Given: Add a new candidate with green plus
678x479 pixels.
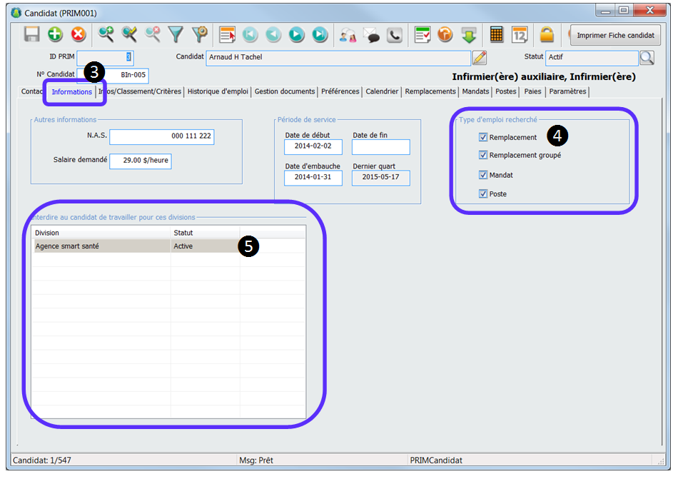Looking at the screenshot, I should coord(55,34).
